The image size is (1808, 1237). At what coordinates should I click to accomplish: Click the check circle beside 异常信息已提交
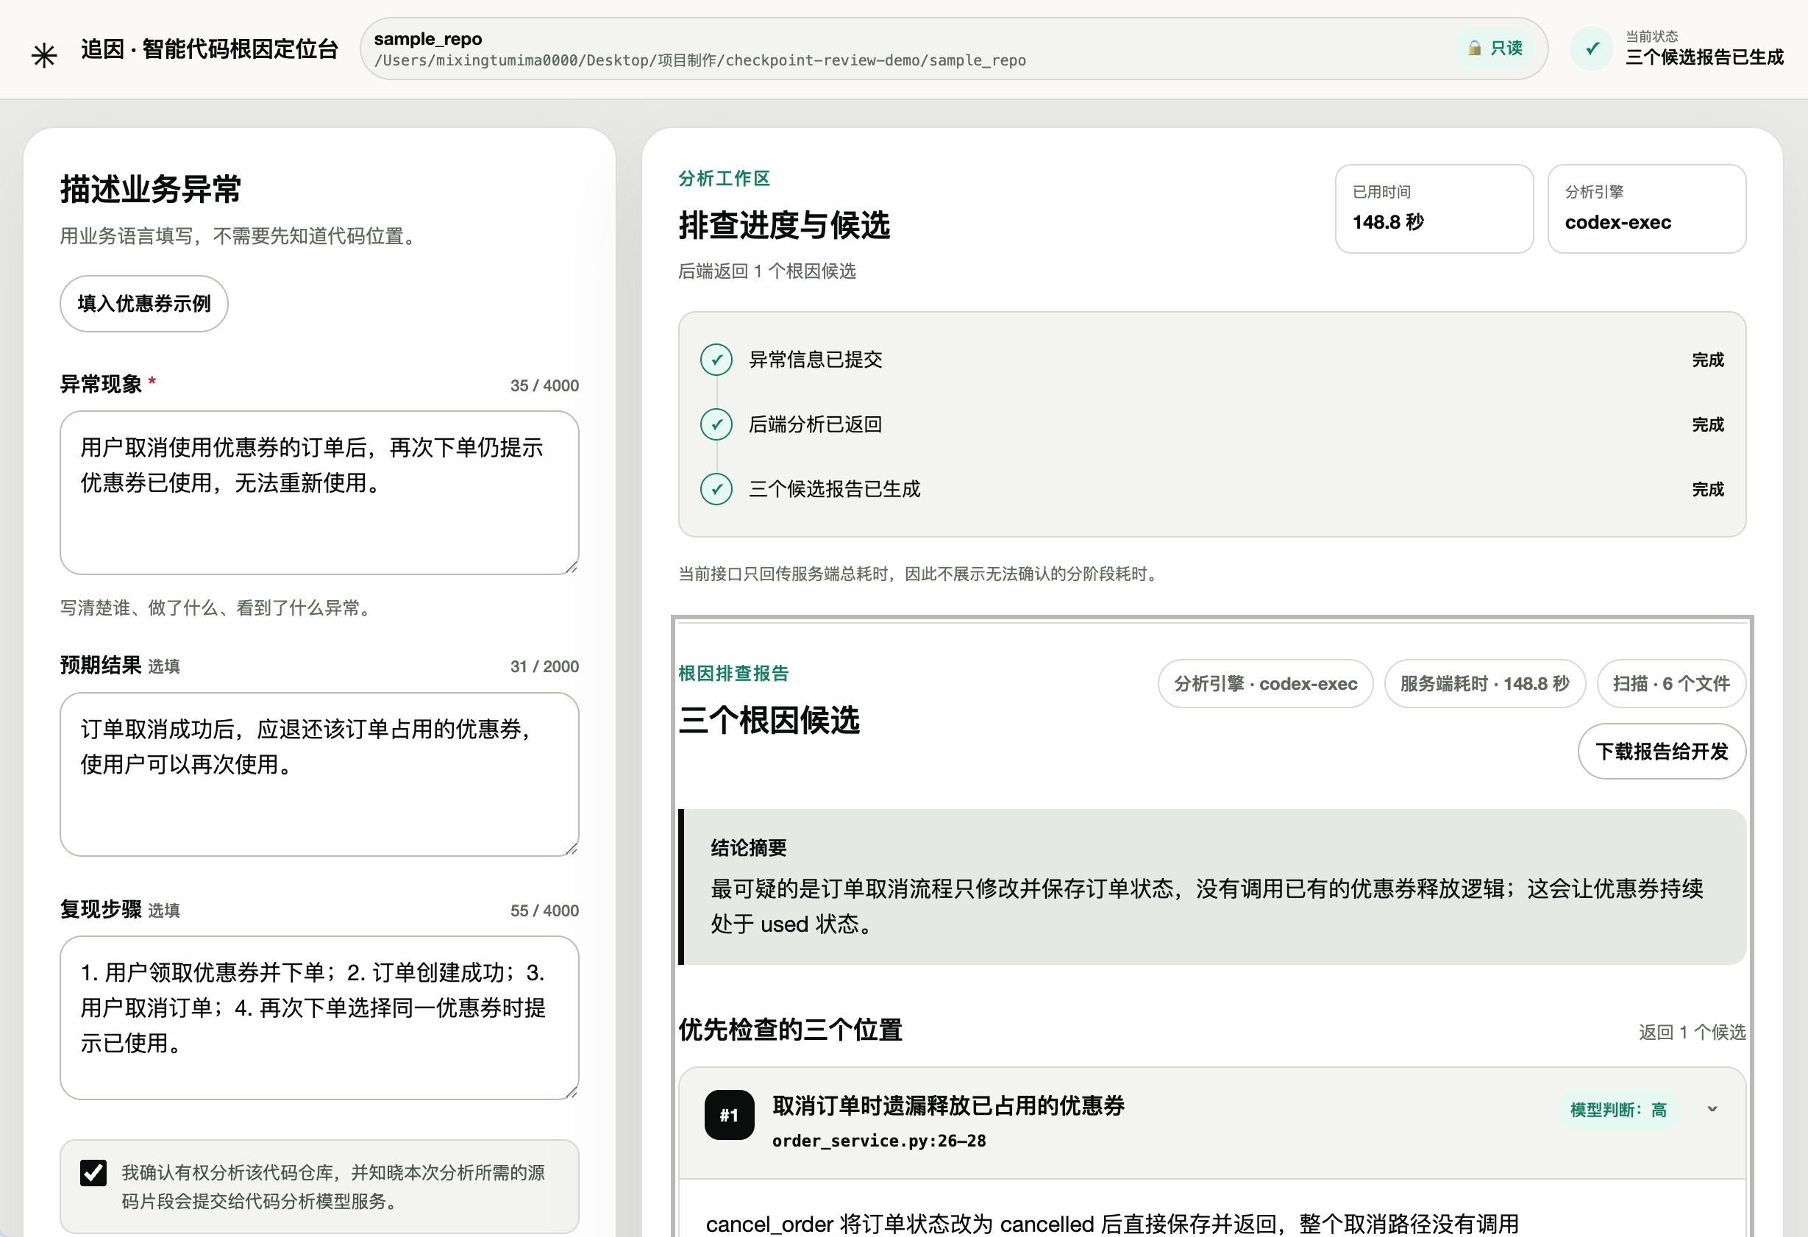[x=716, y=360]
